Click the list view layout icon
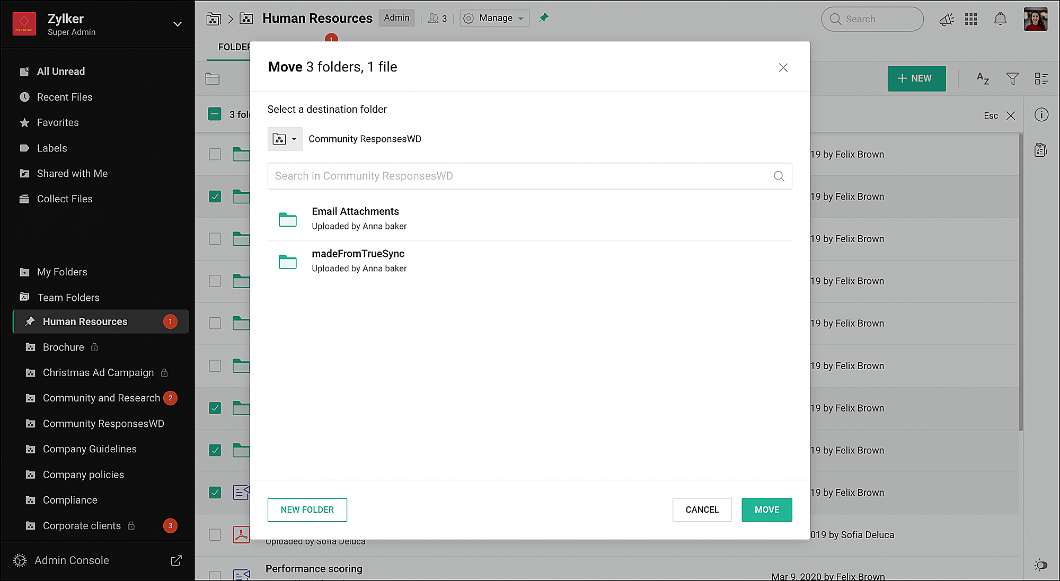The image size is (1060, 581). (1041, 79)
